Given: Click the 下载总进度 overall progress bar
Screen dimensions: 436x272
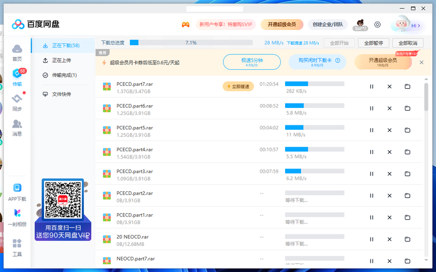Looking at the screenshot, I should (x=191, y=43).
